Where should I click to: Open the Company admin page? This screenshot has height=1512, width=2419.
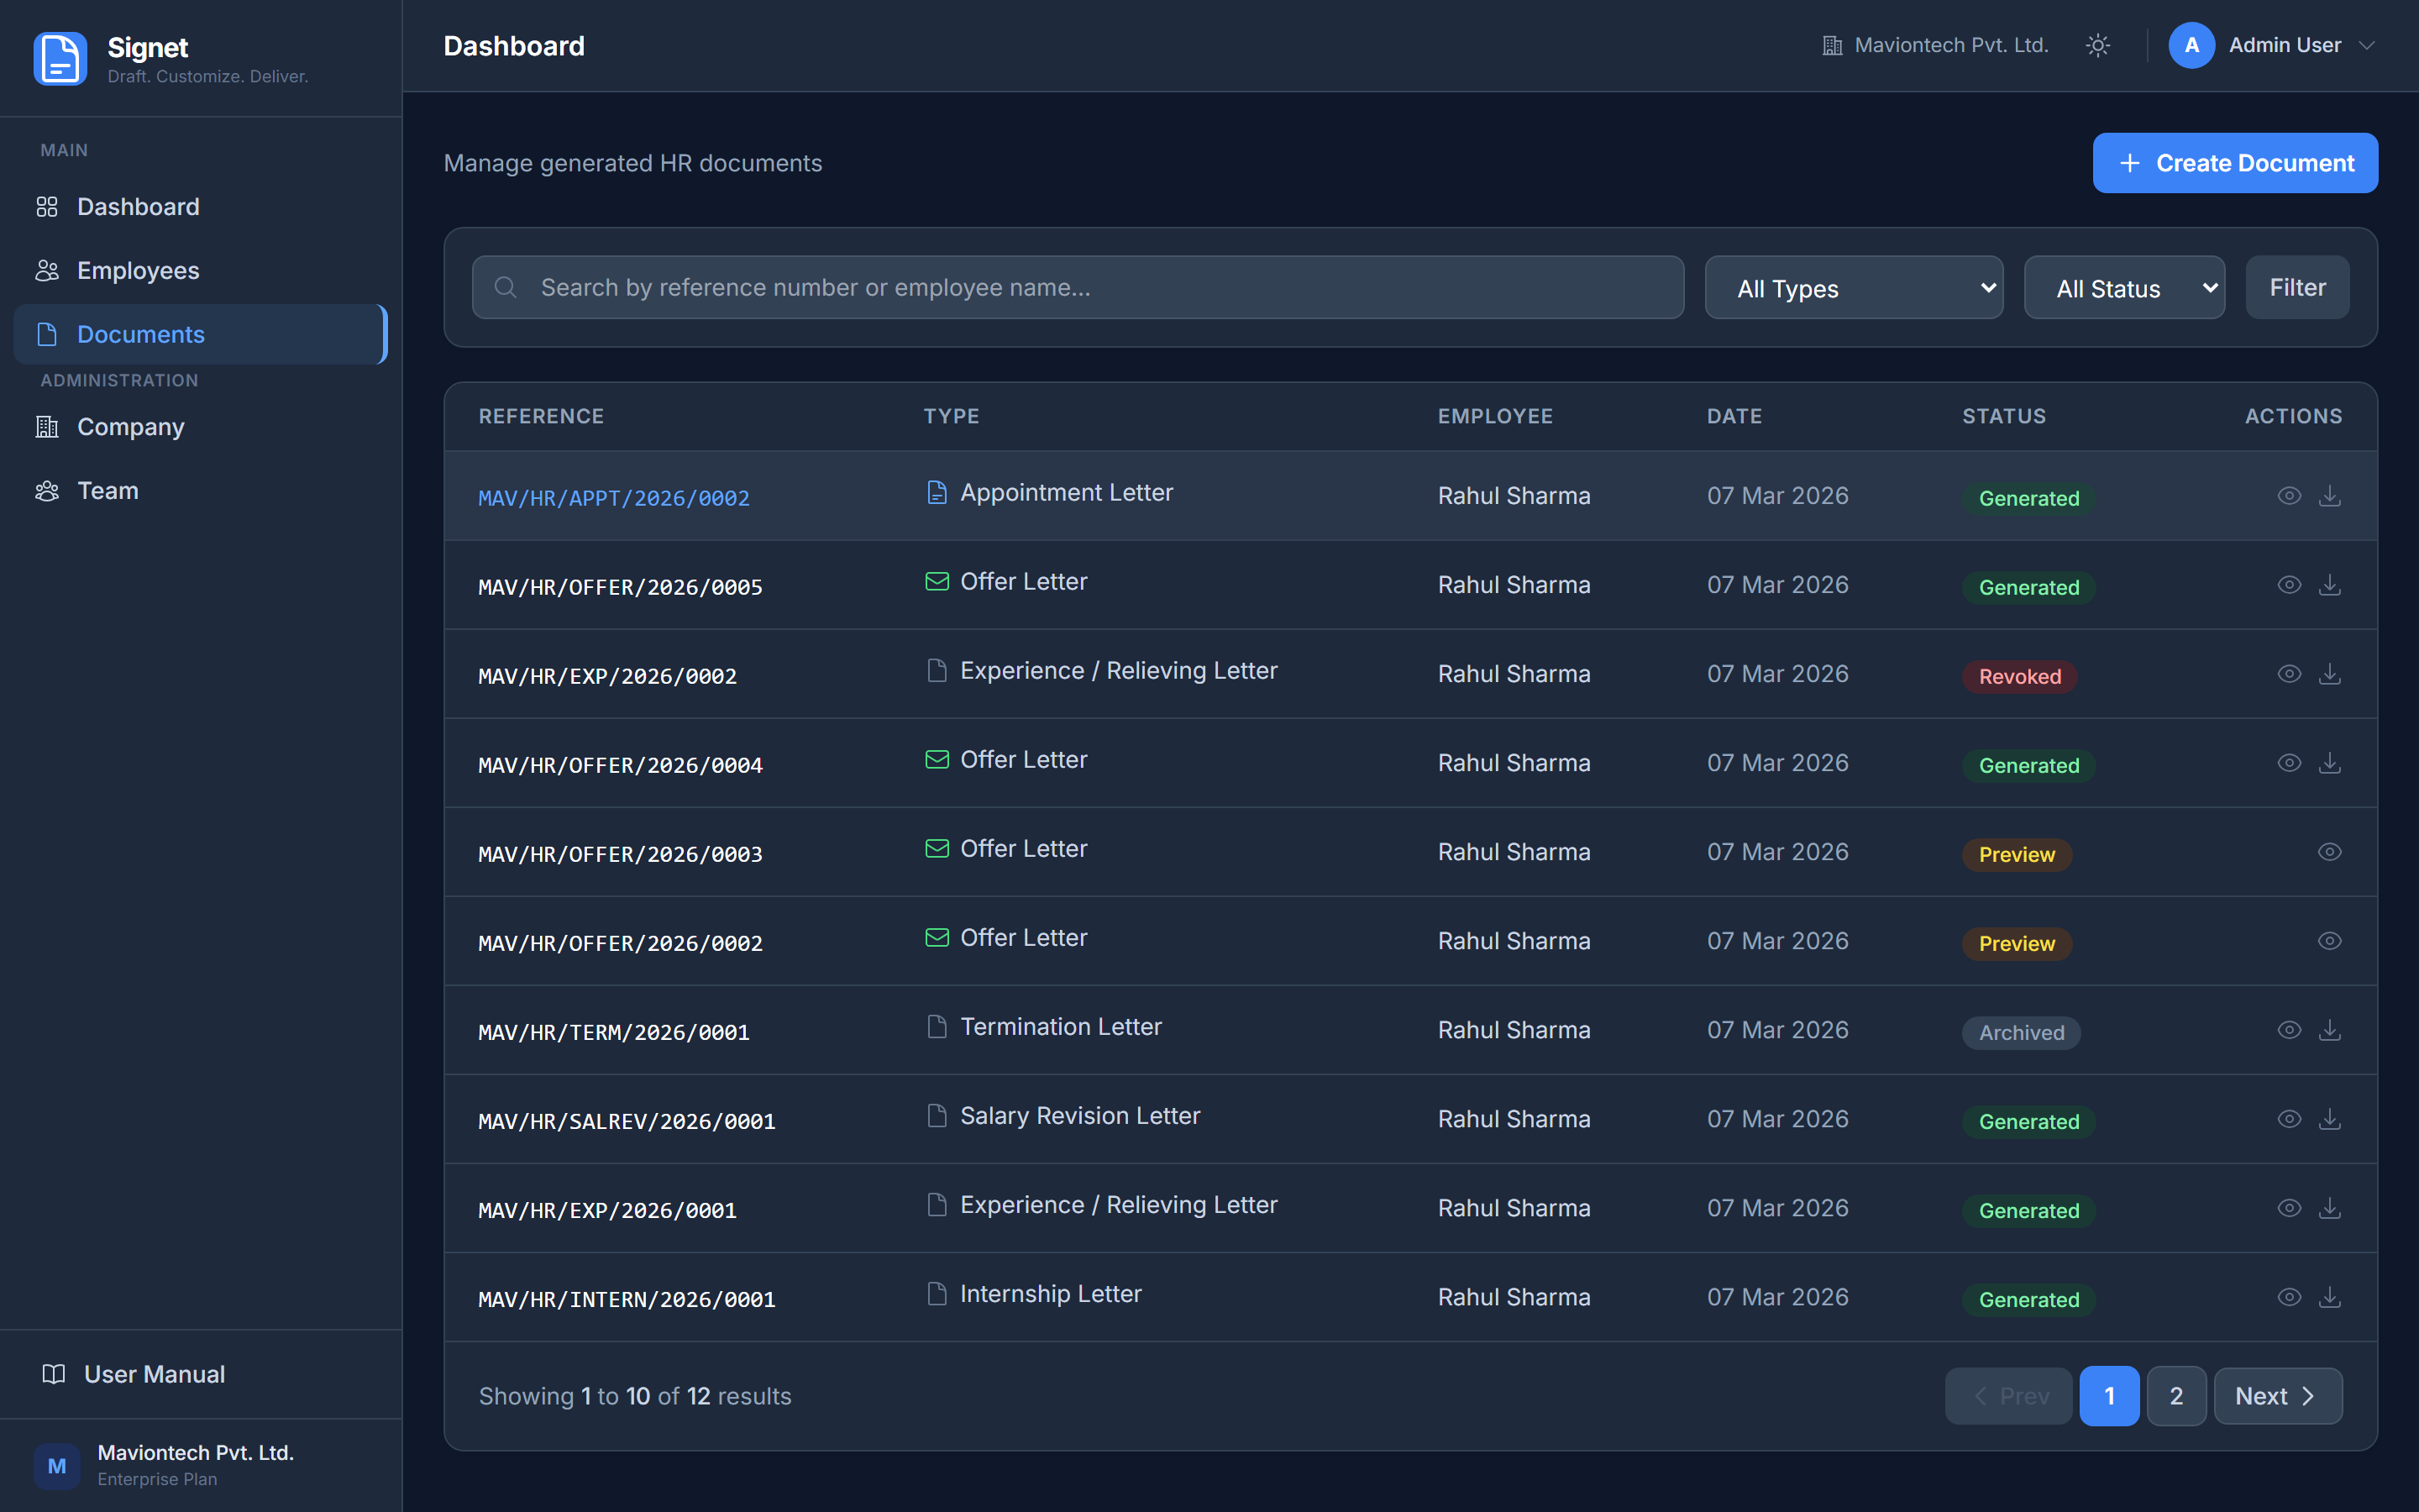pos(130,427)
